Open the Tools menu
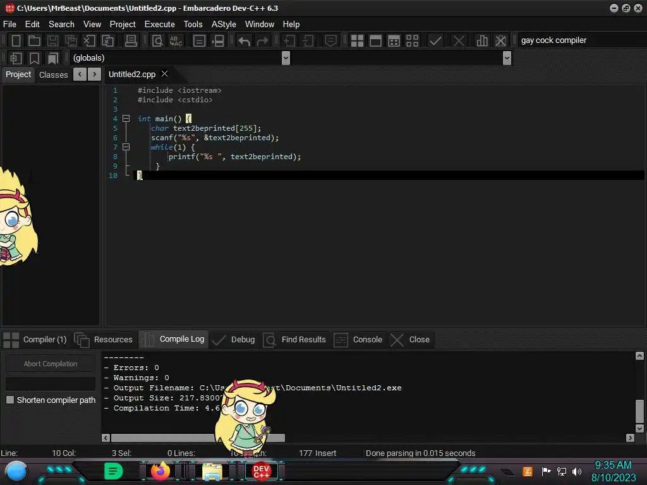The height and width of the screenshot is (485, 647). pyautogui.click(x=193, y=25)
